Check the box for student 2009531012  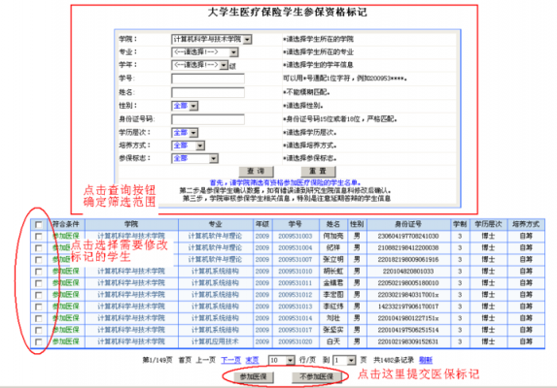click(x=38, y=295)
